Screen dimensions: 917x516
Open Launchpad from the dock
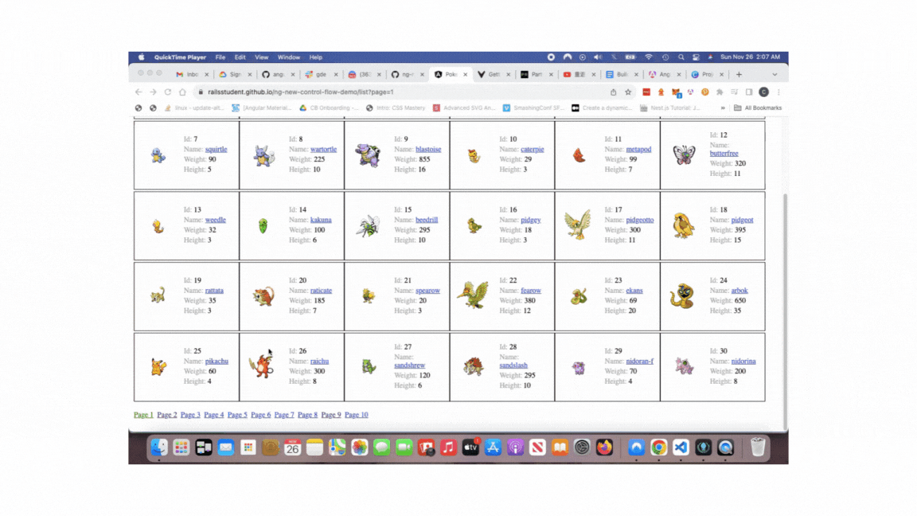(x=181, y=448)
